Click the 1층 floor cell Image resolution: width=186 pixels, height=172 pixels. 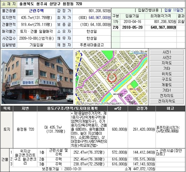coord(42,152)
